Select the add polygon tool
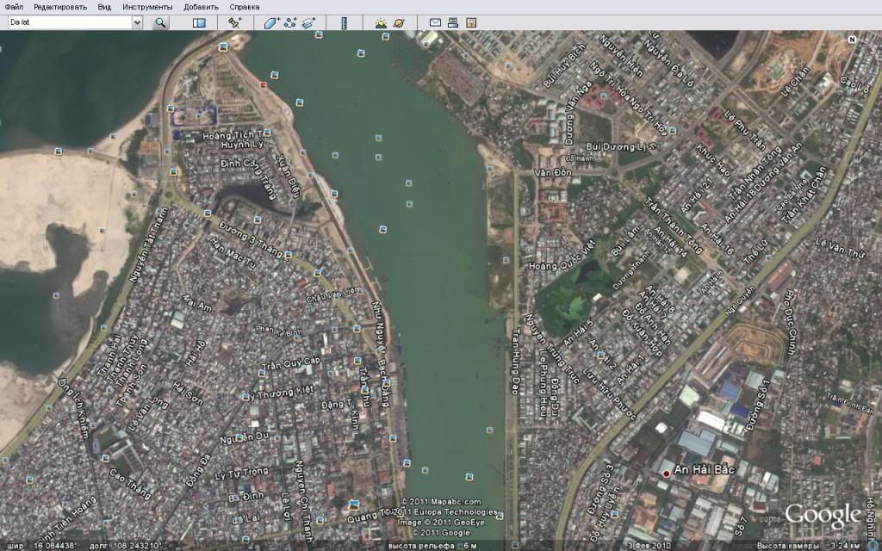This screenshot has height=551, width=882. (x=271, y=22)
